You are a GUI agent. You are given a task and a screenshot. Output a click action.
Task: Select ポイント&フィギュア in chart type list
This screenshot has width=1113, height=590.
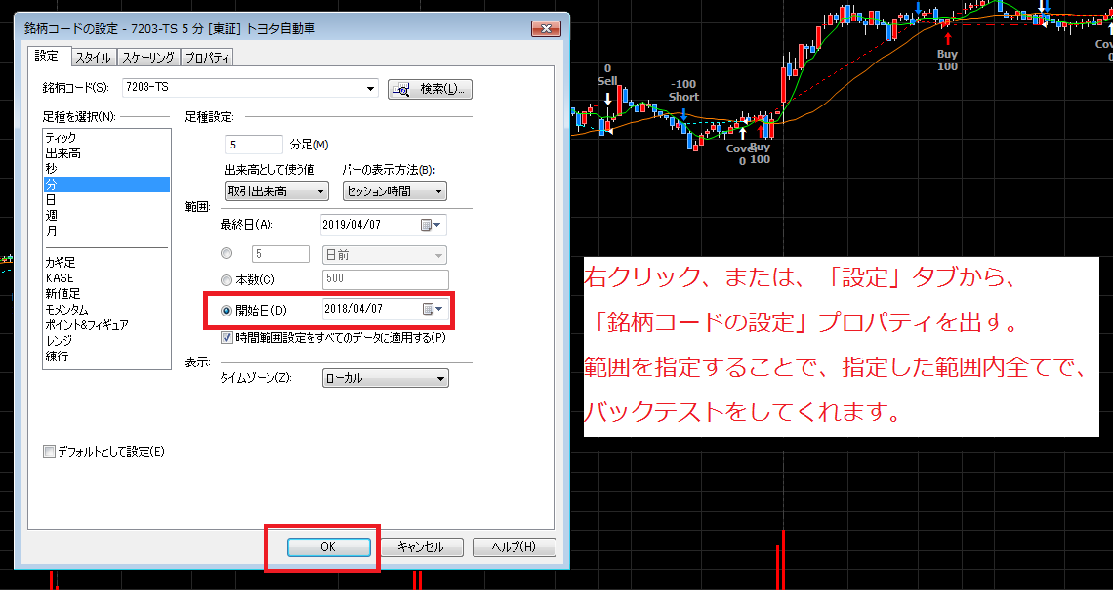click(106, 325)
